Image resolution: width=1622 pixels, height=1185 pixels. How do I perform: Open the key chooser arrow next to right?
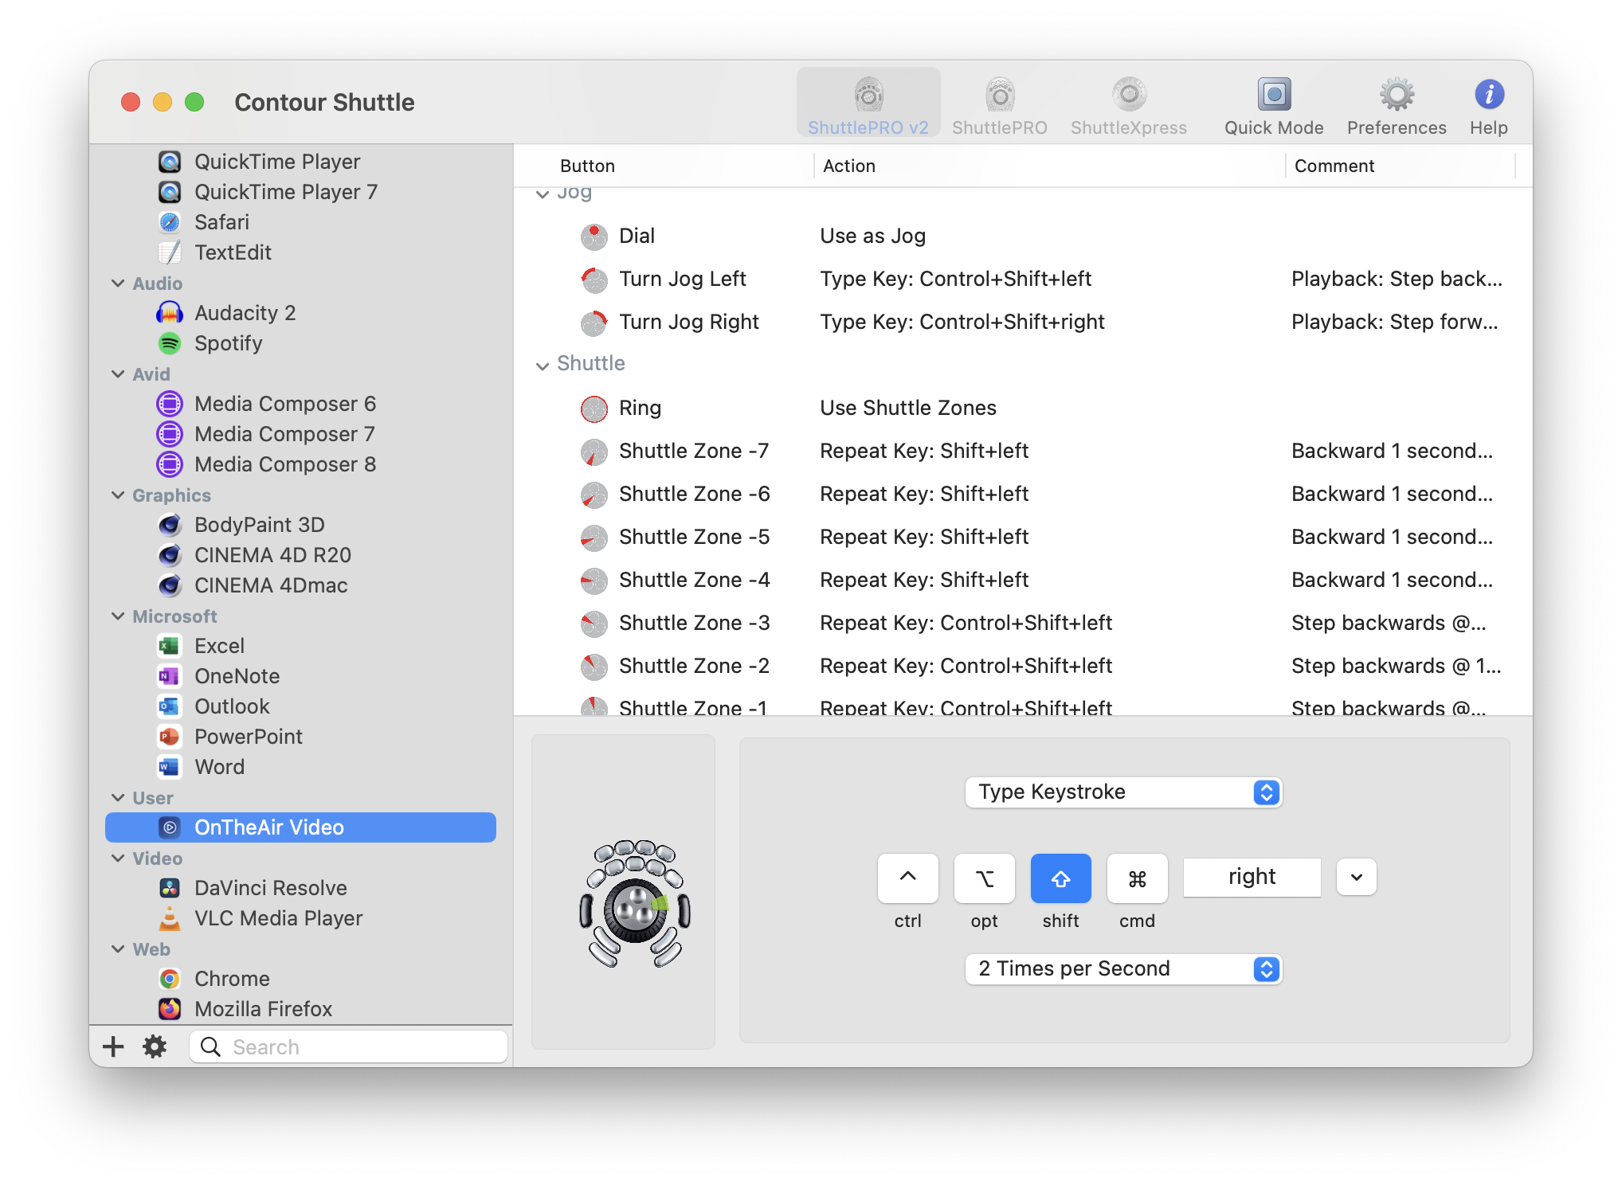(1356, 878)
